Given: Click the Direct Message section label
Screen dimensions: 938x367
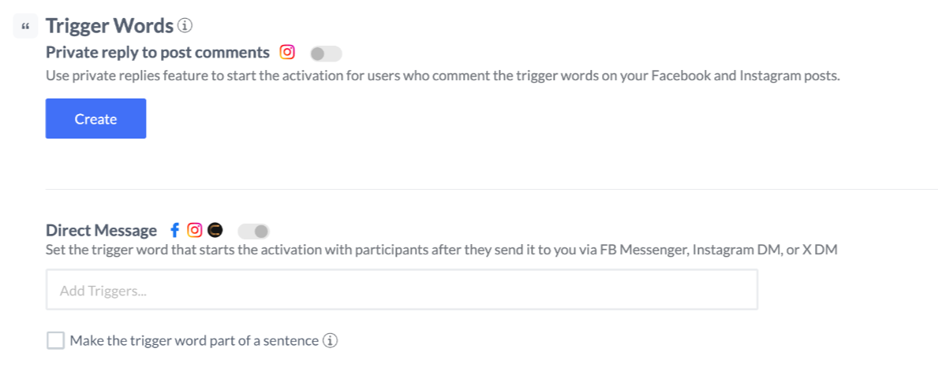Looking at the screenshot, I should pos(101,231).
